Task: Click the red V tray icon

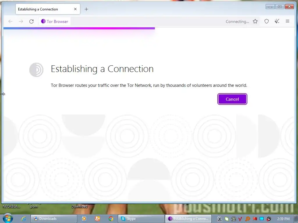Action: (x=240, y=219)
